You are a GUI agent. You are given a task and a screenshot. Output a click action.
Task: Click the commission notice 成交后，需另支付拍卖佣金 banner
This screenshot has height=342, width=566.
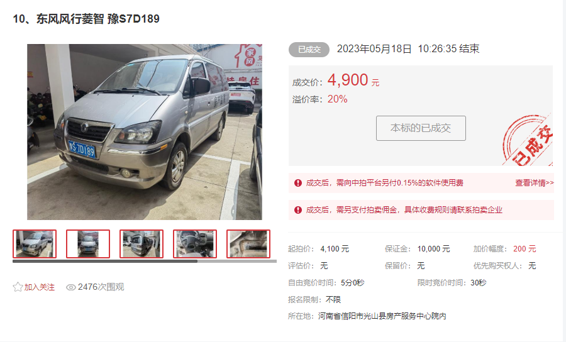pyautogui.click(x=421, y=210)
